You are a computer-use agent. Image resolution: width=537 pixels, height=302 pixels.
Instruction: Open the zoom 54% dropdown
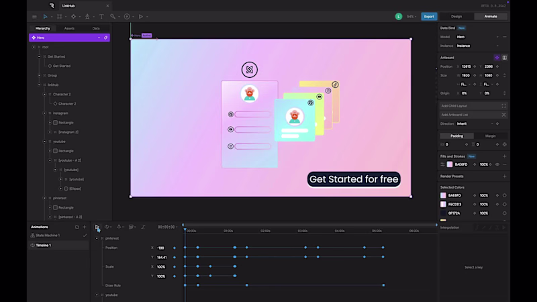[411, 16]
